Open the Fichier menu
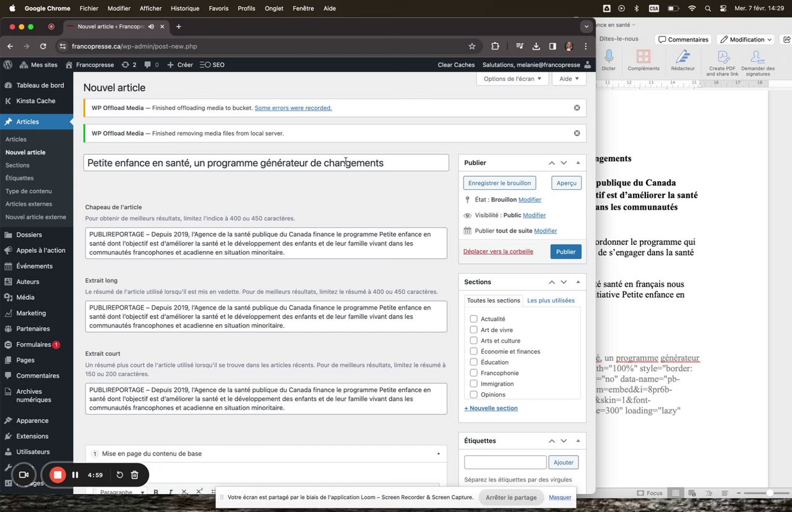This screenshot has height=512, width=792. (x=89, y=9)
